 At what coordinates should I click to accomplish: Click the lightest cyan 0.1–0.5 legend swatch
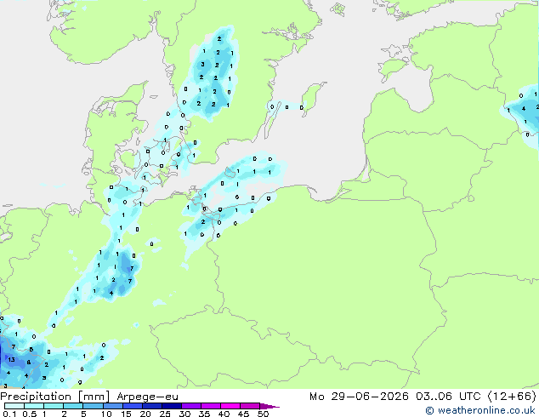pyautogui.click(x=14, y=406)
